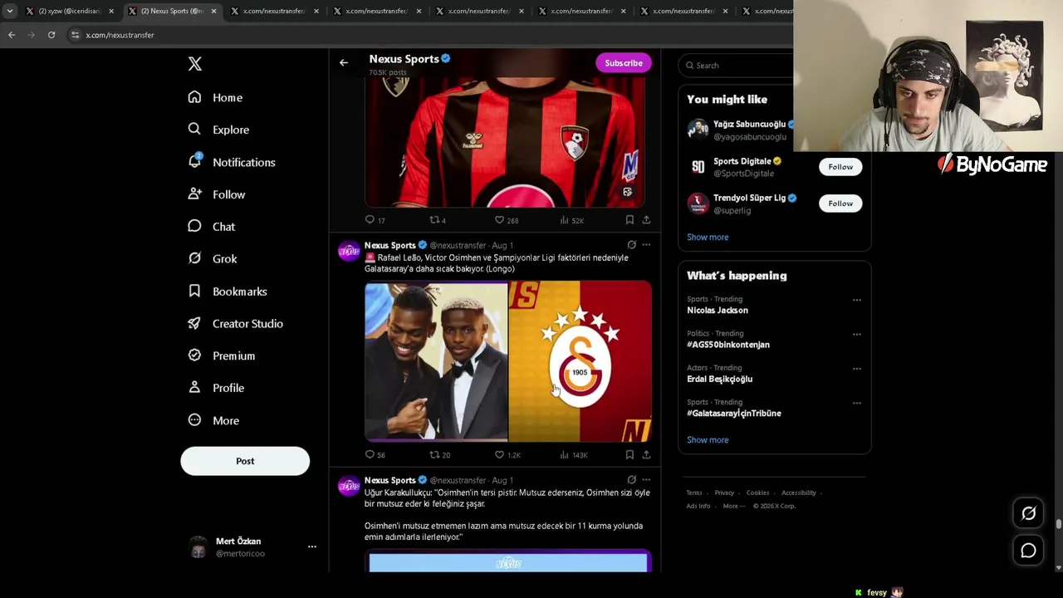
Task: Select the Nexus Sports browser tab
Action: (x=172, y=11)
